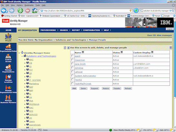Viewport: 176px width, 132px height.
Task: Click the browser Home icon
Action: point(35,11)
